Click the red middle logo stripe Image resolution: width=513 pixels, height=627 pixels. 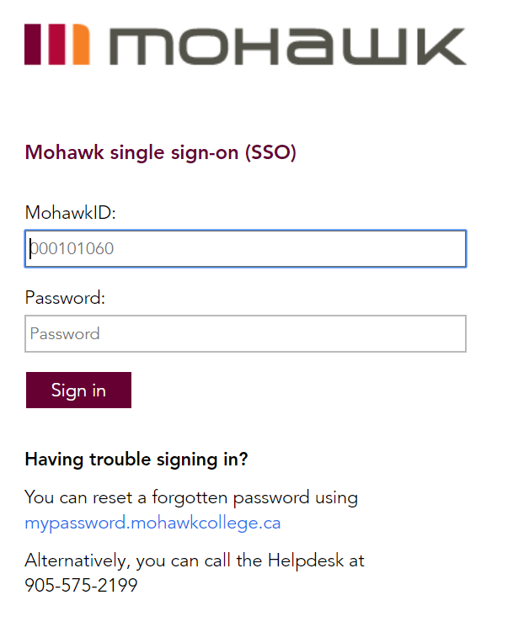[x=56, y=45]
